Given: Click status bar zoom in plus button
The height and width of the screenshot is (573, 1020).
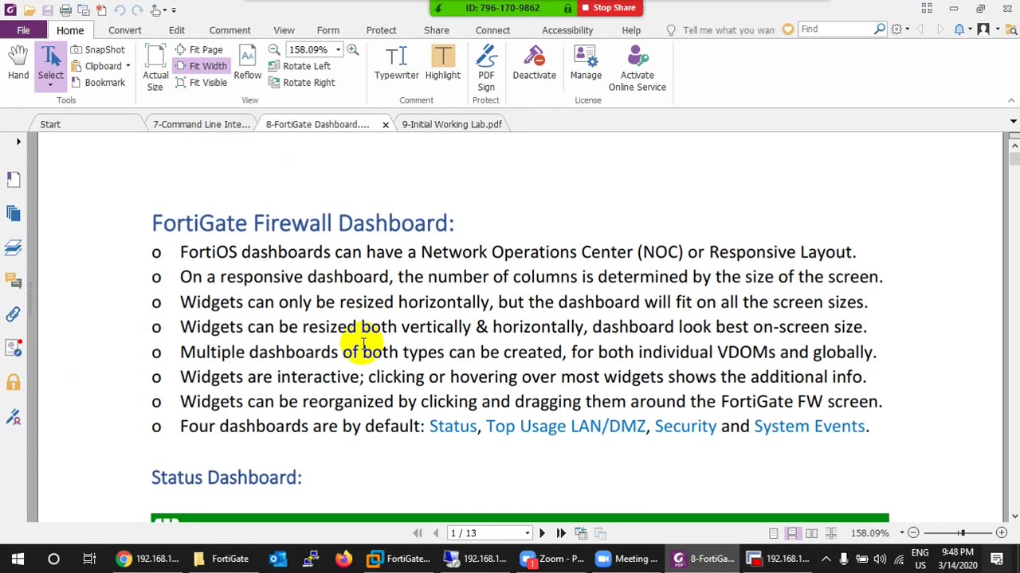Looking at the screenshot, I should (x=1002, y=533).
